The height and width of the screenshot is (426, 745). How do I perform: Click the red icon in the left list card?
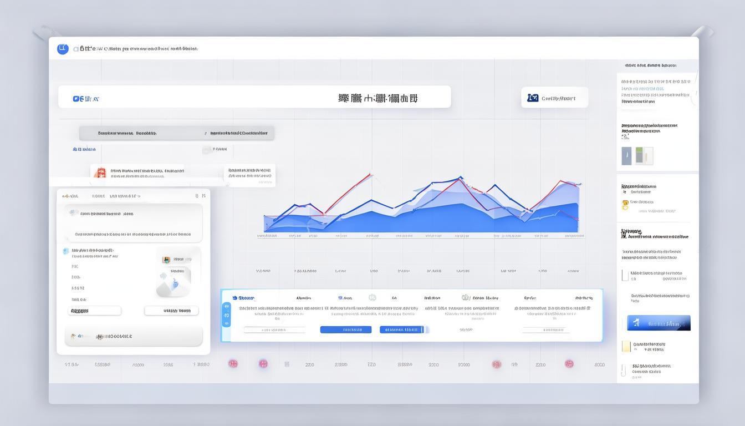click(100, 173)
